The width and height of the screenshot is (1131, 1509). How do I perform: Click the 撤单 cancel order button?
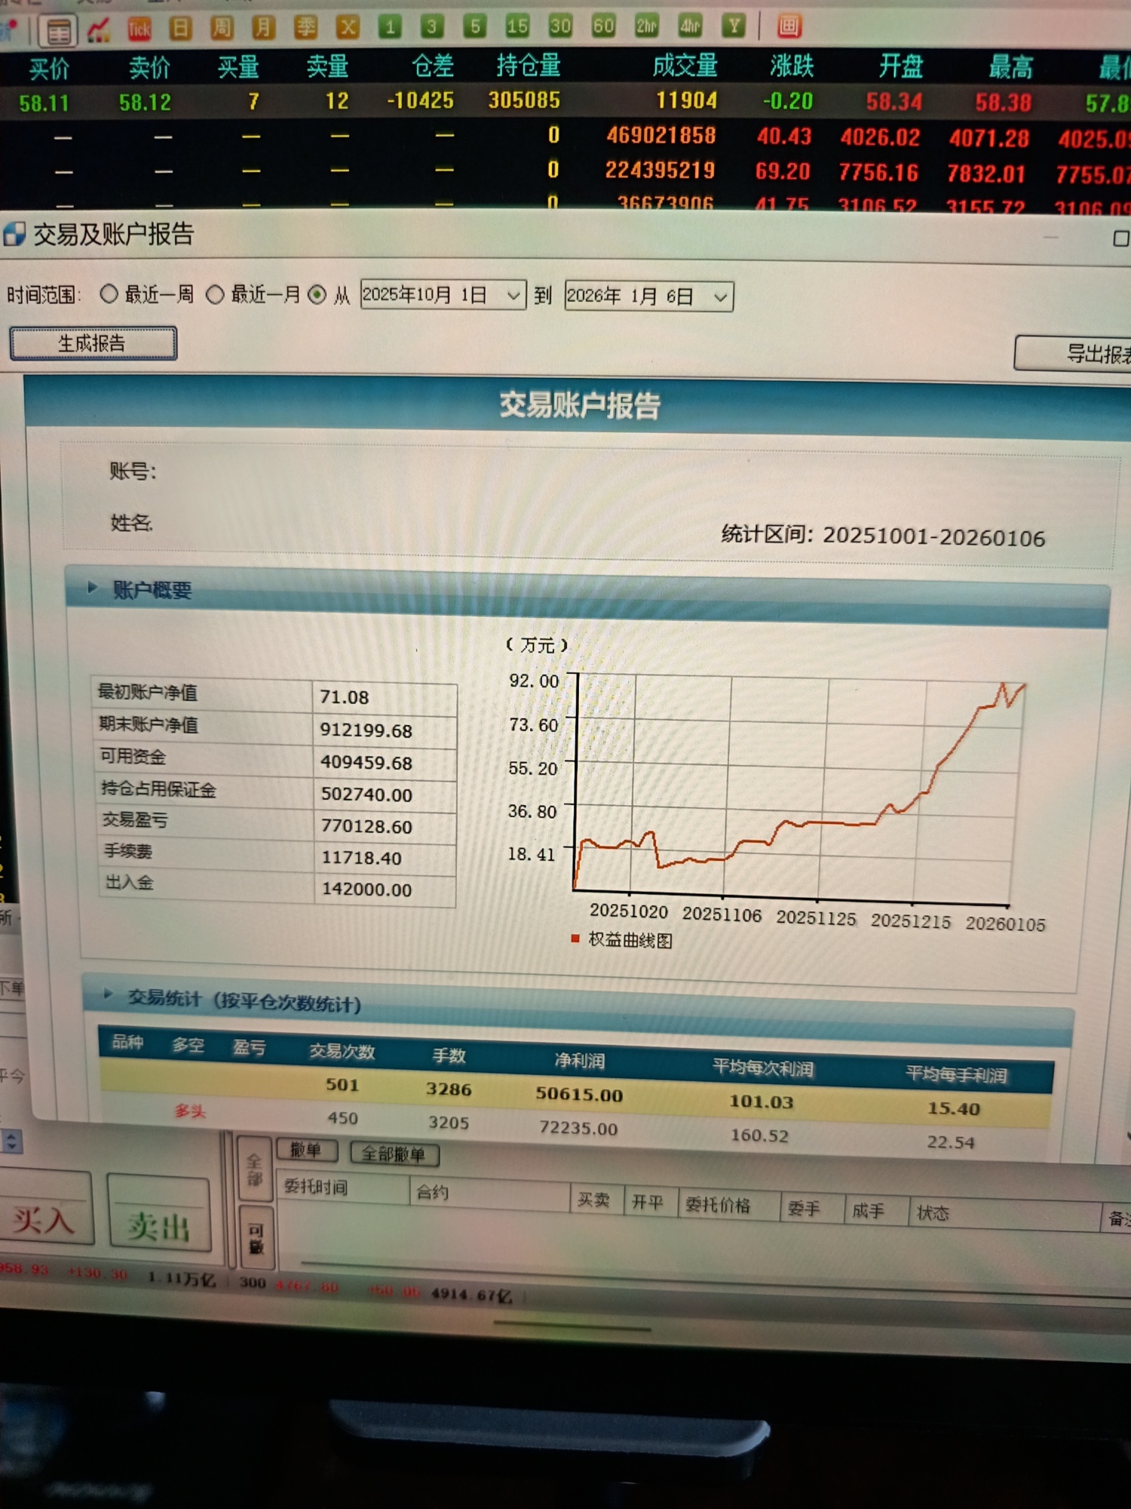[307, 1150]
